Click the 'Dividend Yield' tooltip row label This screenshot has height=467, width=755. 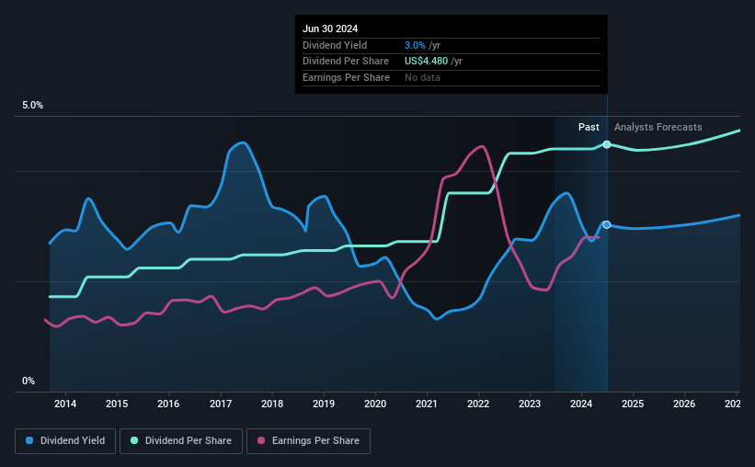(x=335, y=45)
